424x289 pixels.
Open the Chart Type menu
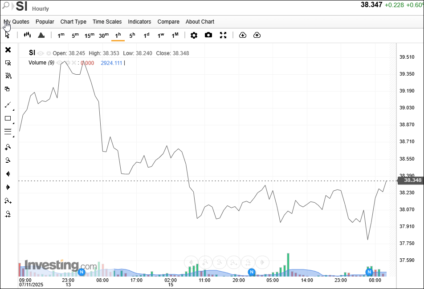click(73, 22)
